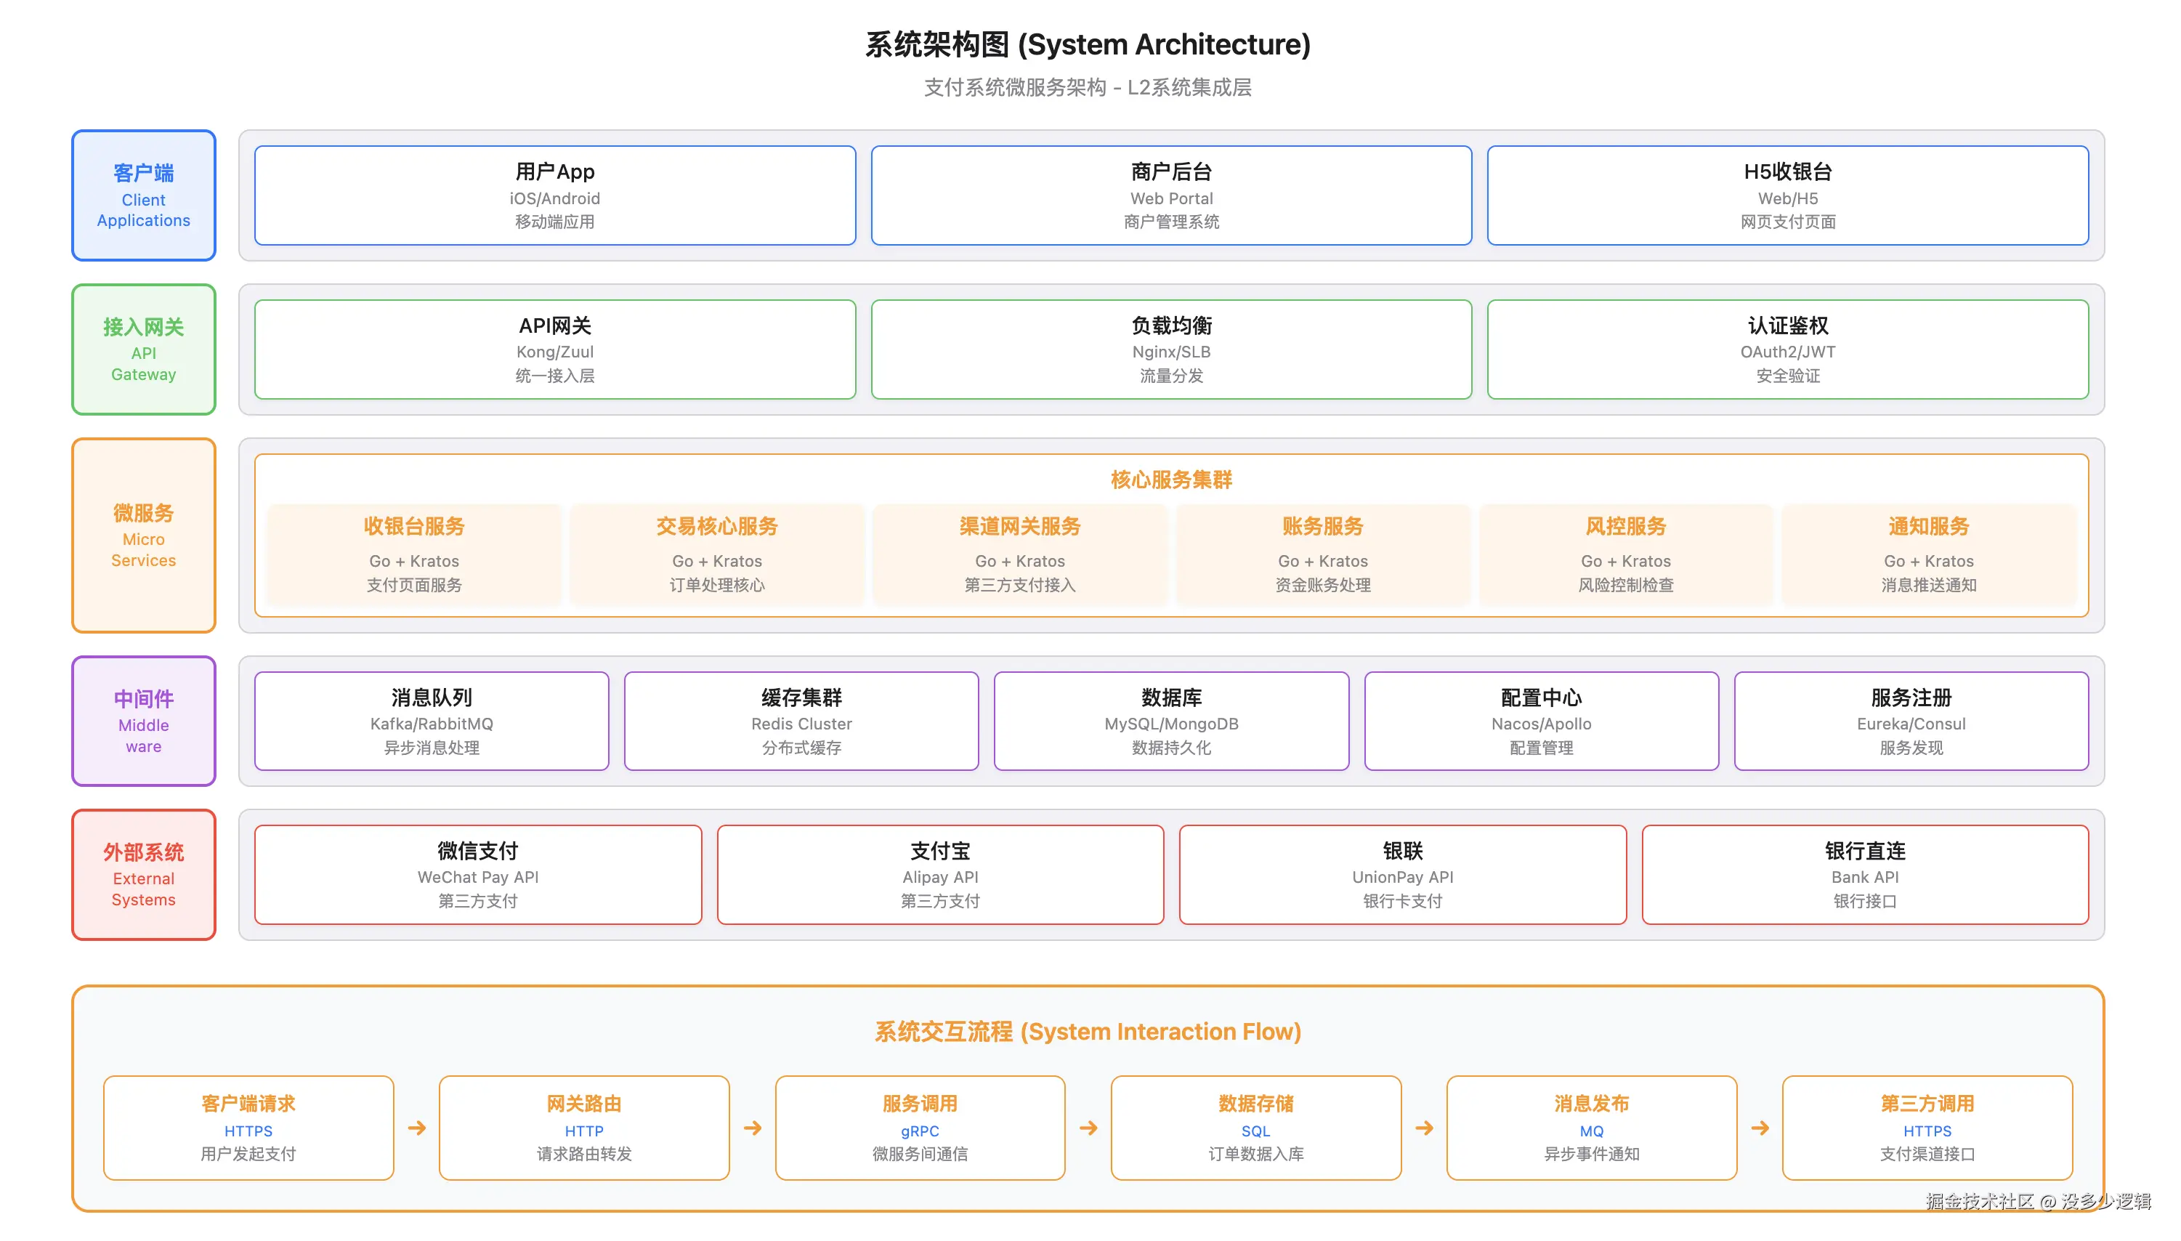
Task: Click the 用户App iOS/Android box
Action: tap(554, 195)
